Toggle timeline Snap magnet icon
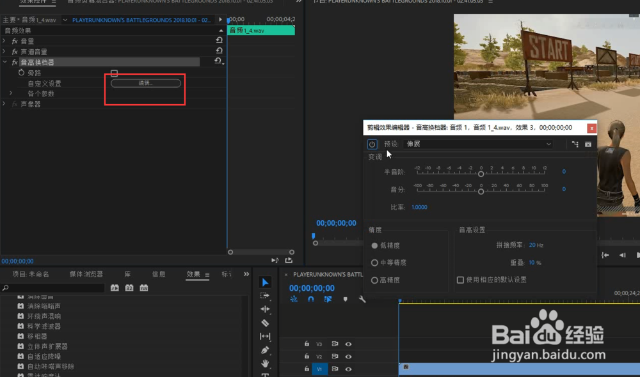 310,299
